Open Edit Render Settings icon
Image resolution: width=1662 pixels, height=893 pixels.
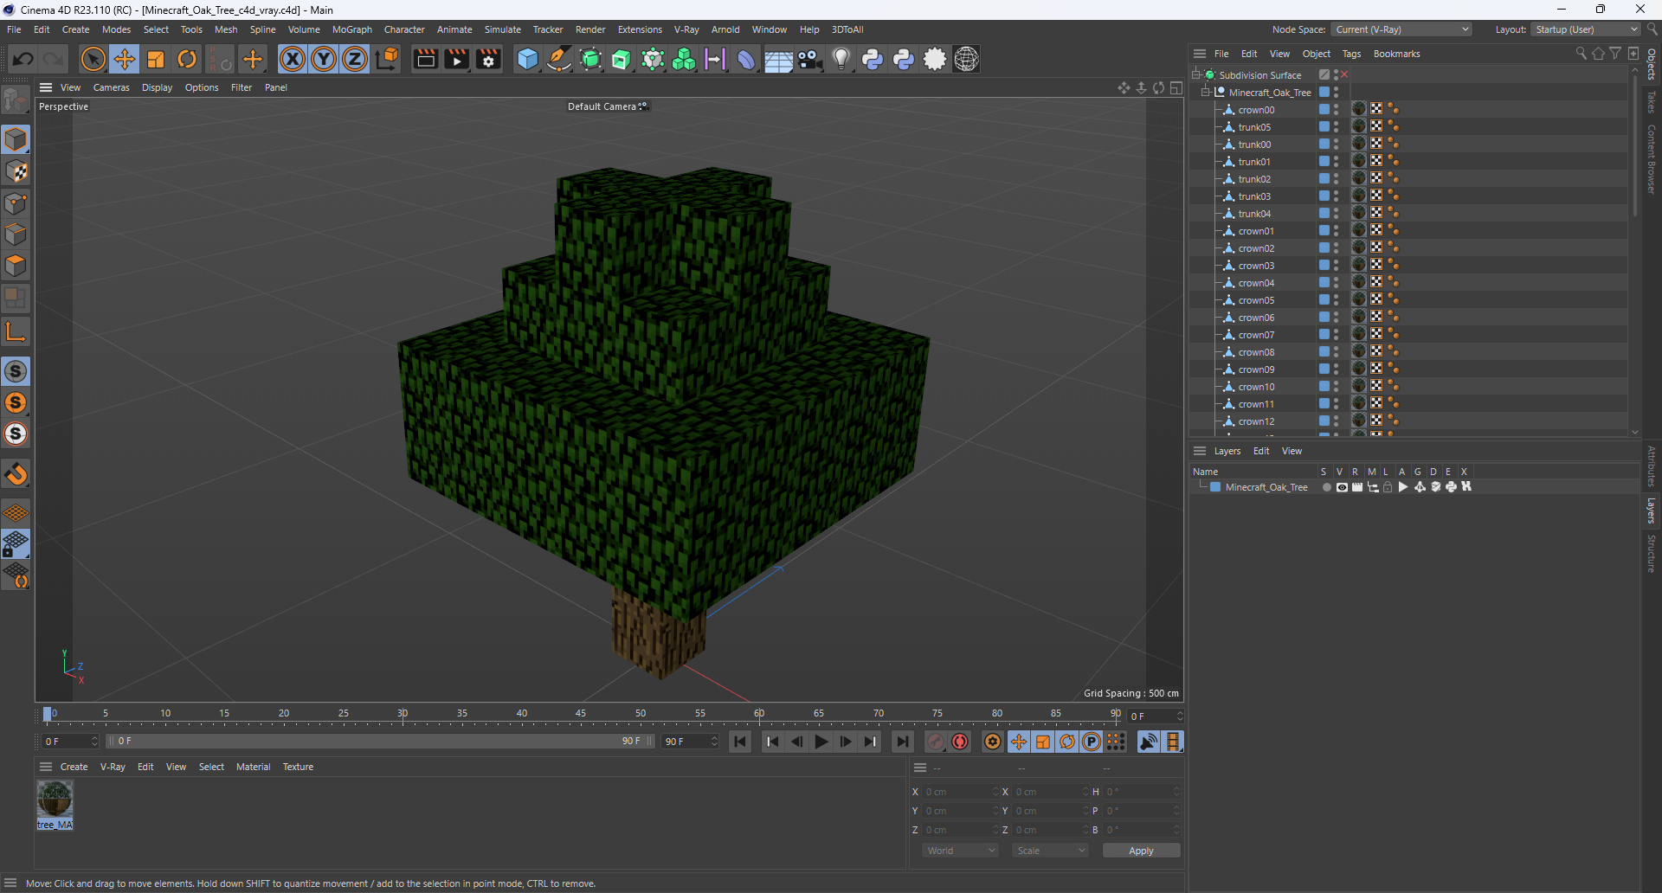coord(488,59)
